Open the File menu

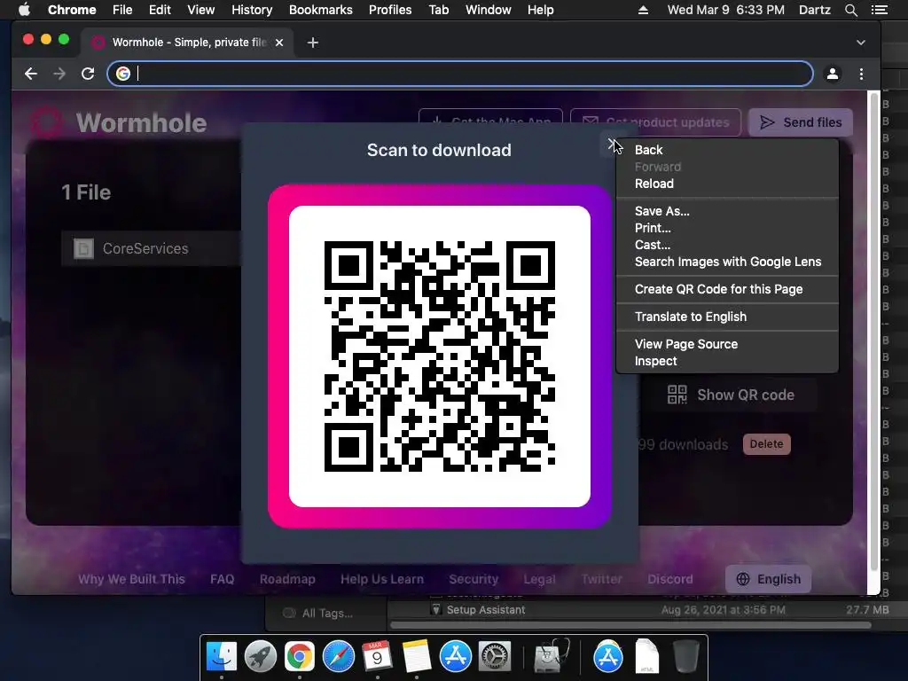[x=122, y=10]
